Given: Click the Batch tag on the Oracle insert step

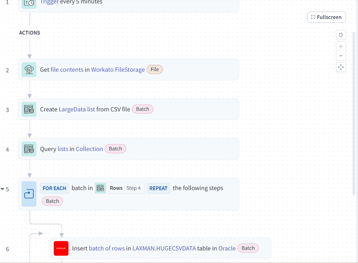Looking at the screenshot, I should 248,248.
